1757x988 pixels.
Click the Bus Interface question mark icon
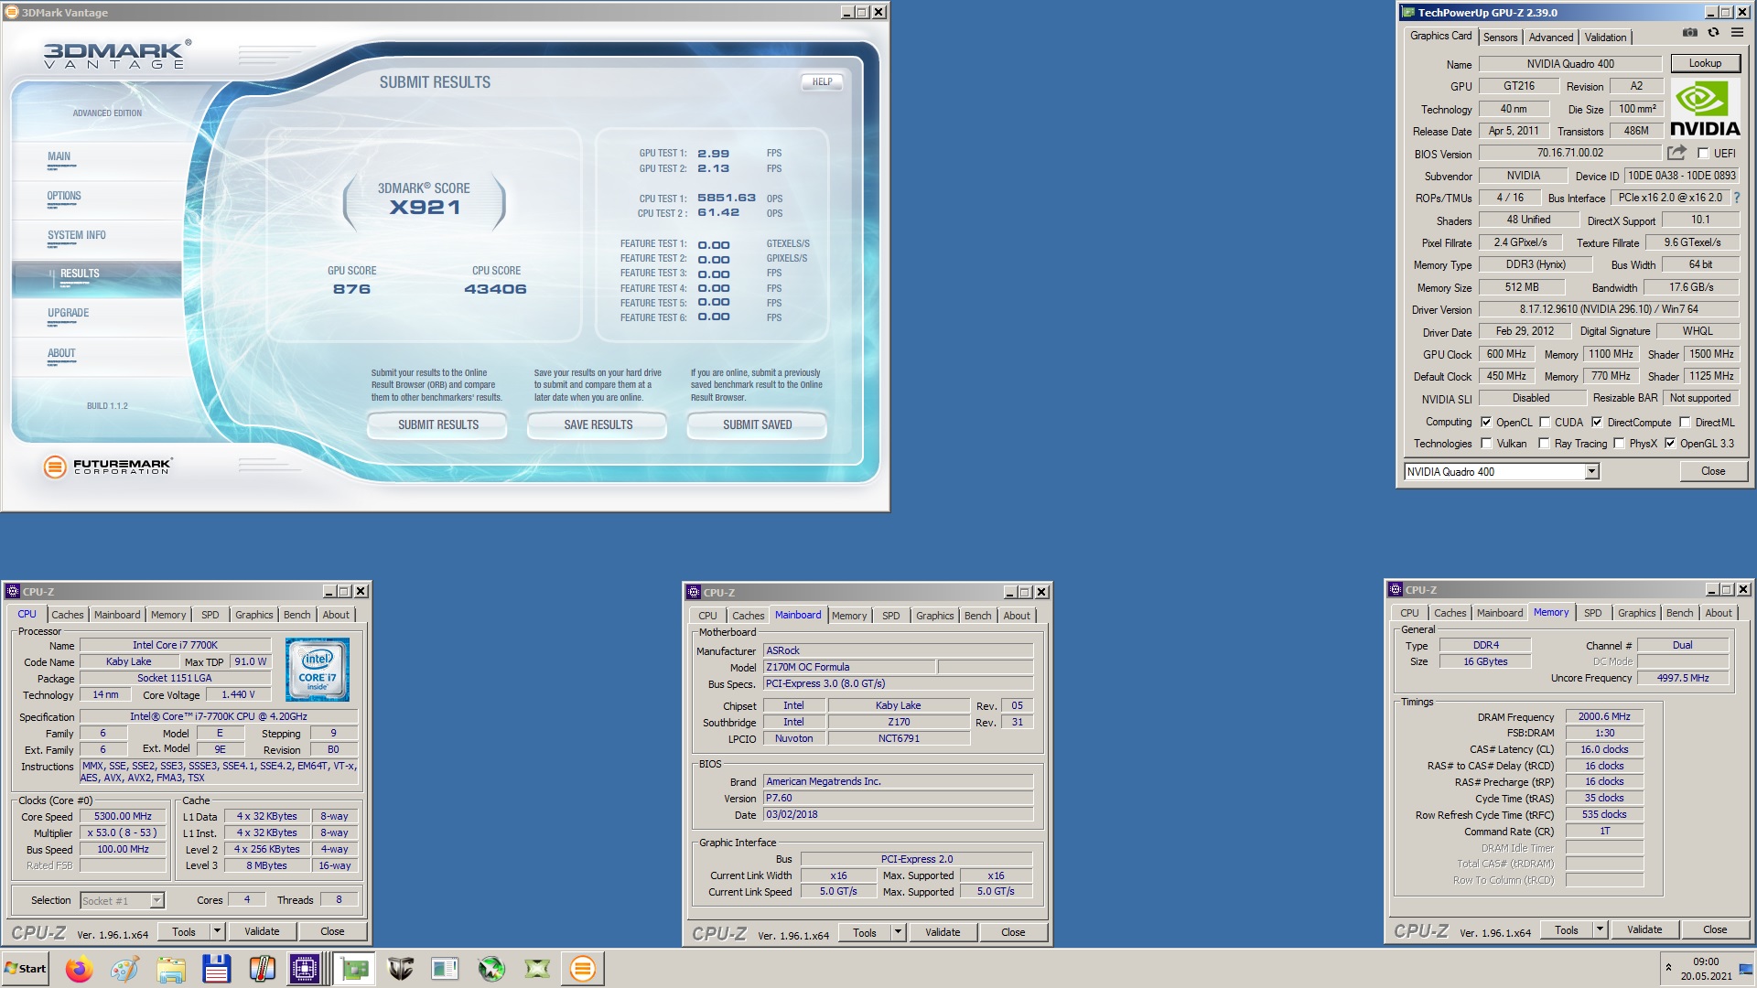tap(1736, 198)
